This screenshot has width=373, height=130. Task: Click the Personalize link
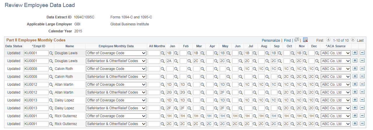[271, 40]
